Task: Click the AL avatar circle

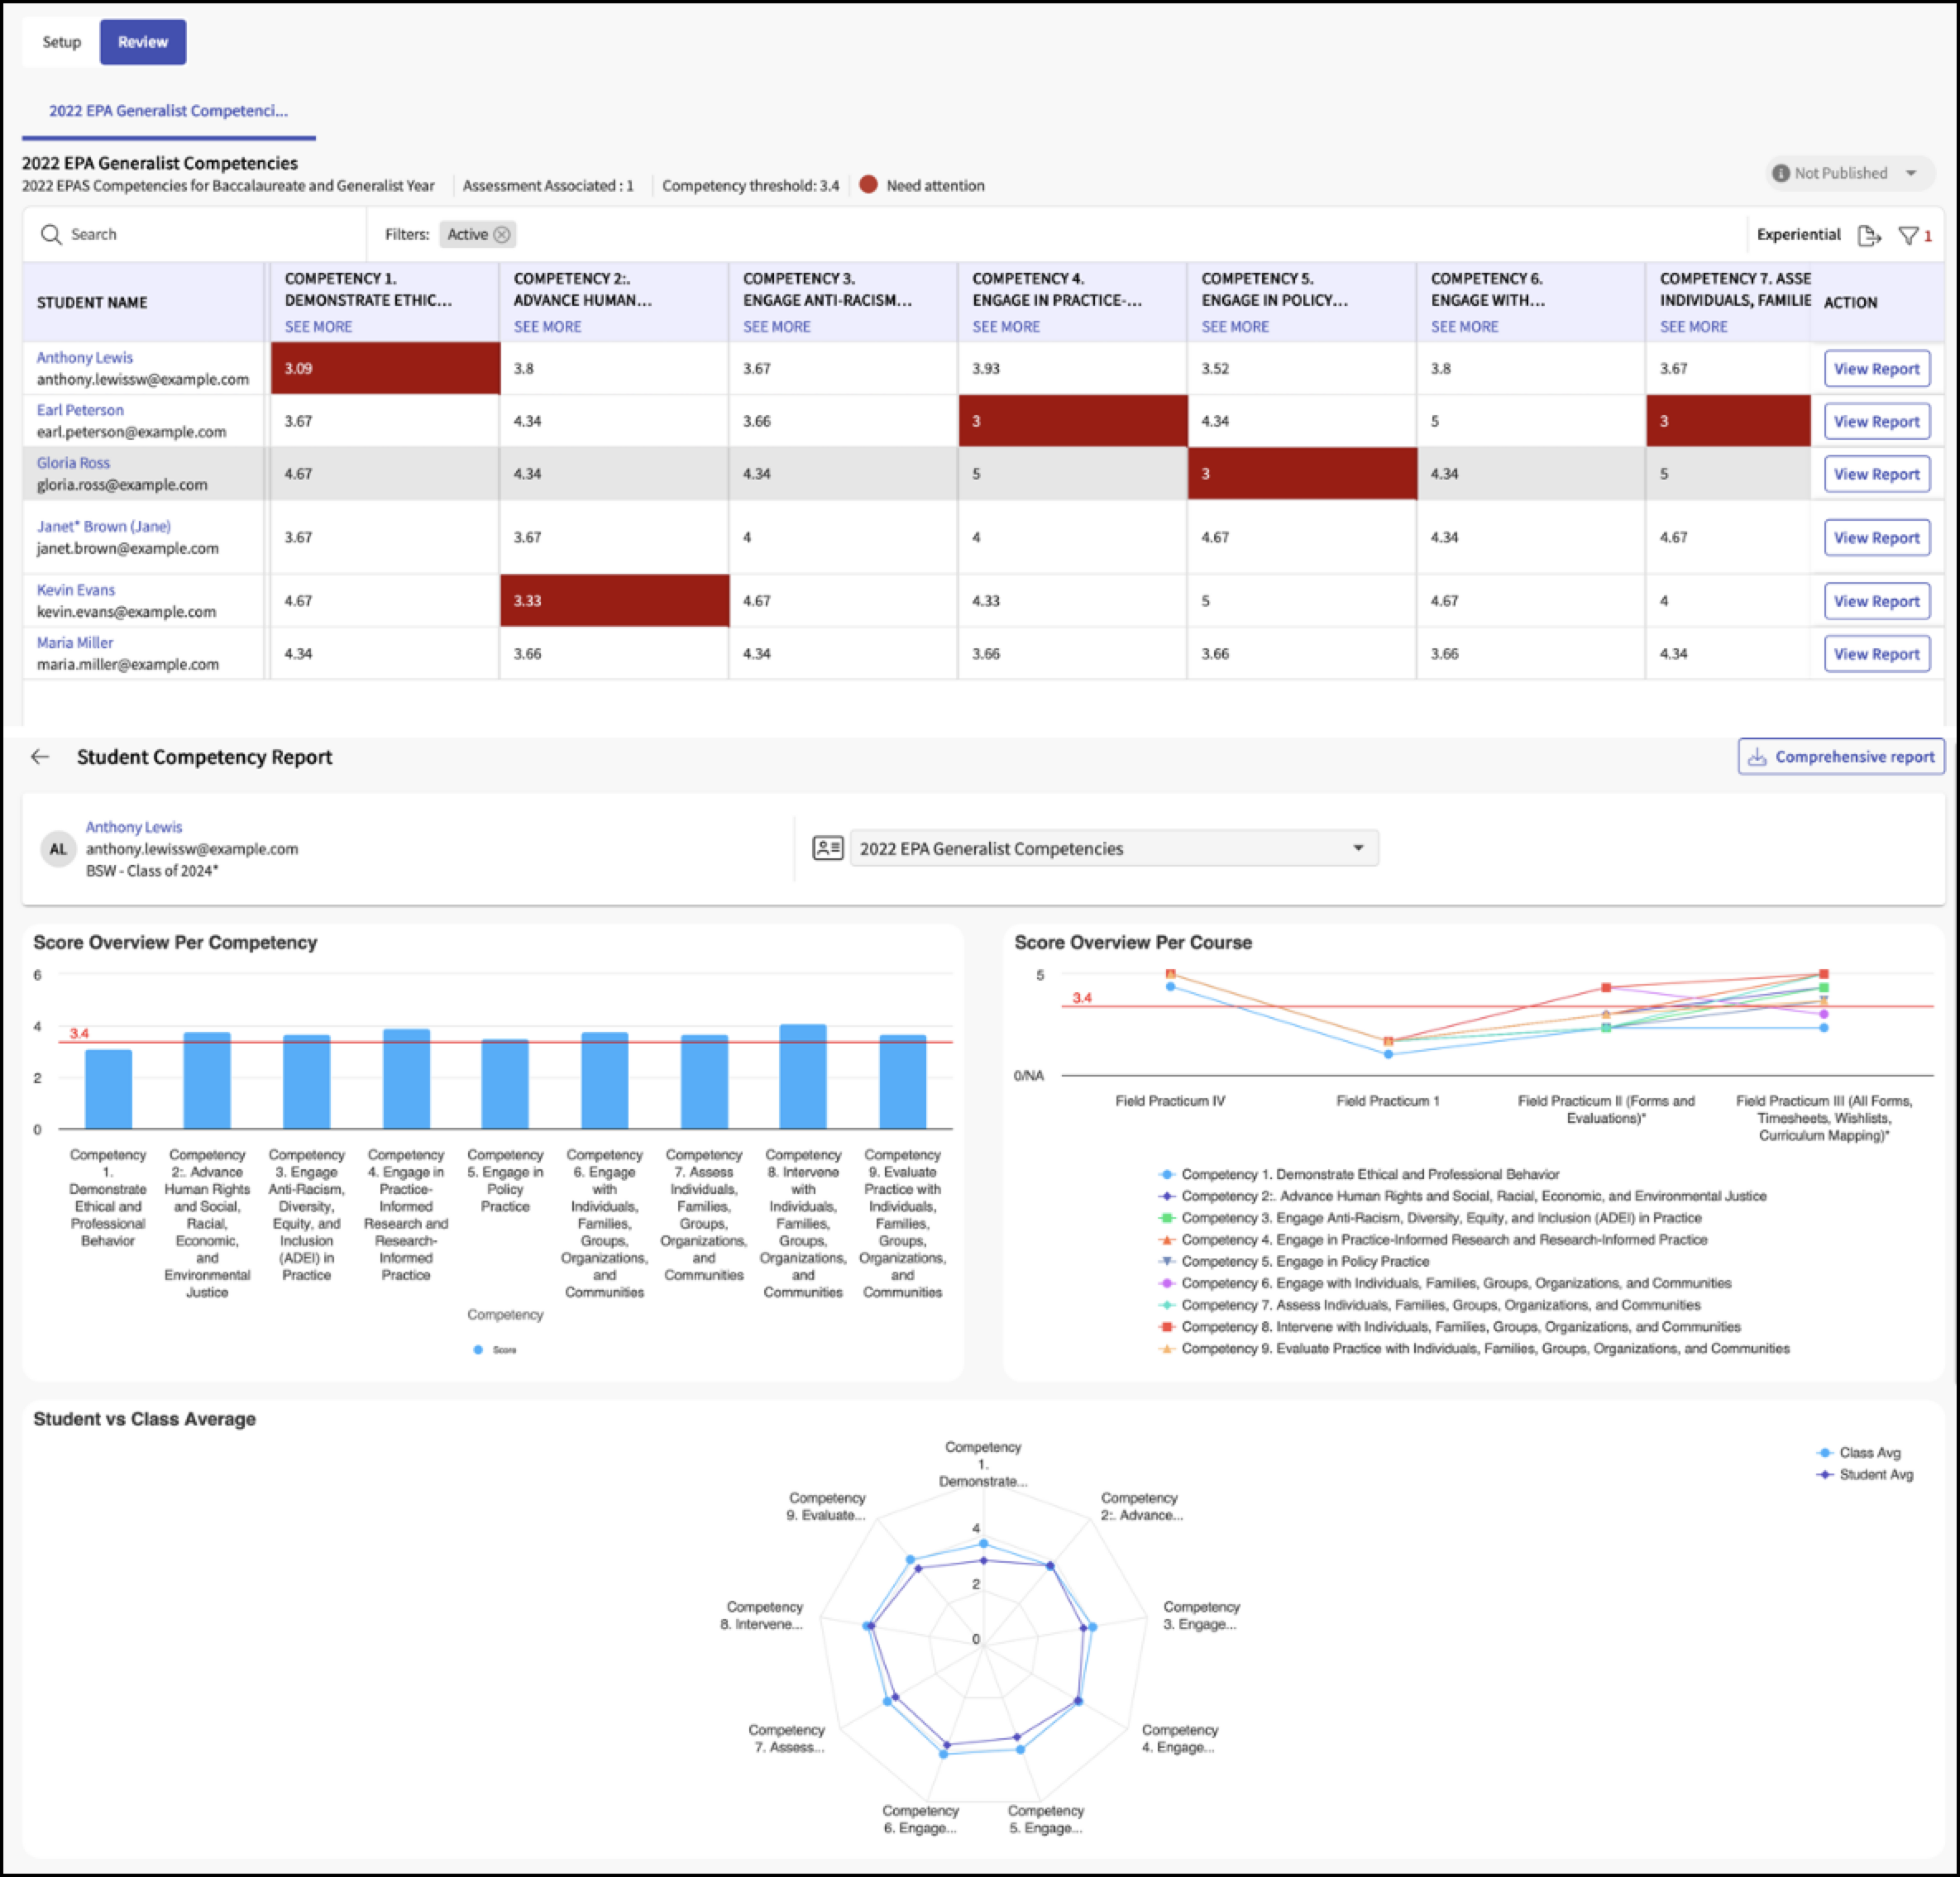Action: point(58,849)
